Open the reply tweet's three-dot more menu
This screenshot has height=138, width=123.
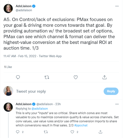click(x=117, y=104)
